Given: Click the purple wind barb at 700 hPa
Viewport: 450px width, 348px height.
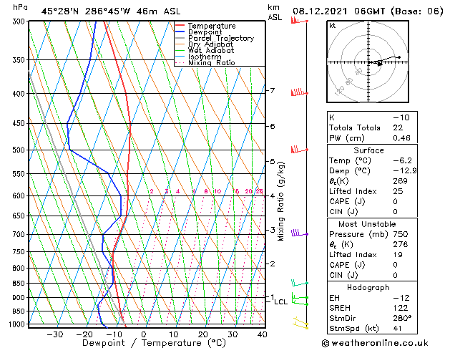Looking at the screenshot, I should [299, 233].
